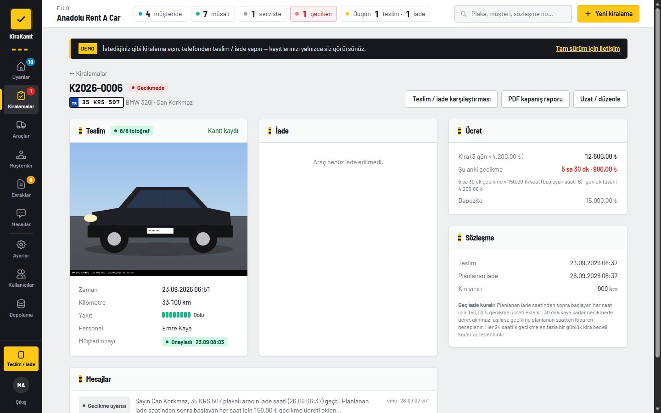Click the 8/8 fotoğraf badge
Viewport: 661px width, 413px height.
(132, 131)
